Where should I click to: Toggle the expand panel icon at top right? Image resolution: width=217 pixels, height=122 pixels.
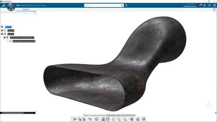[x=214, y=9]
